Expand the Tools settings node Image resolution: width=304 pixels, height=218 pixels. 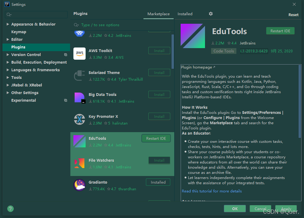(8, 78)
